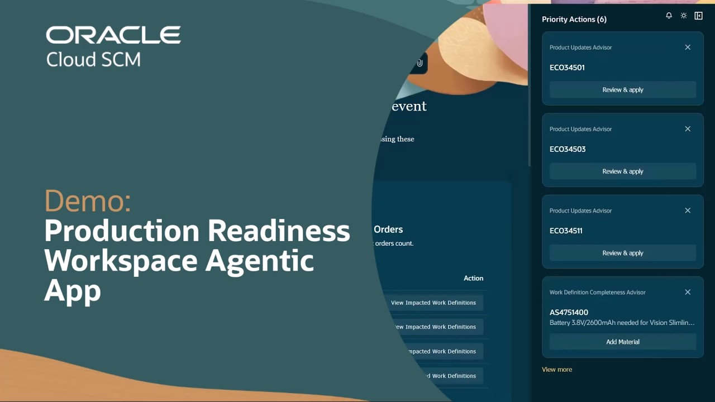Dismiss the ECO34511 advisor card
Screen dimensions: 715x402
click(688, 210)
